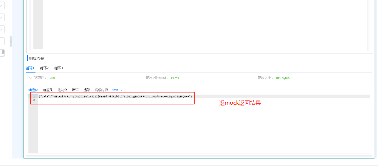Click the 101 bytes response size value
The height and width of the screenshot is (166, 378).
(x=282, y=78)
